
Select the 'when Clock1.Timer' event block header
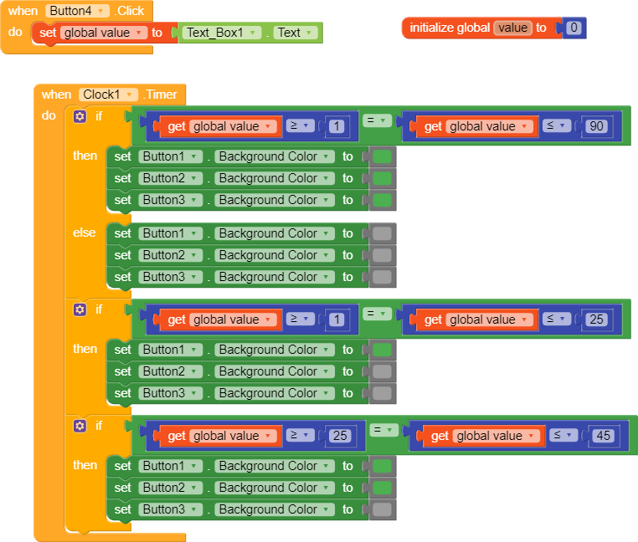point(110,95)
